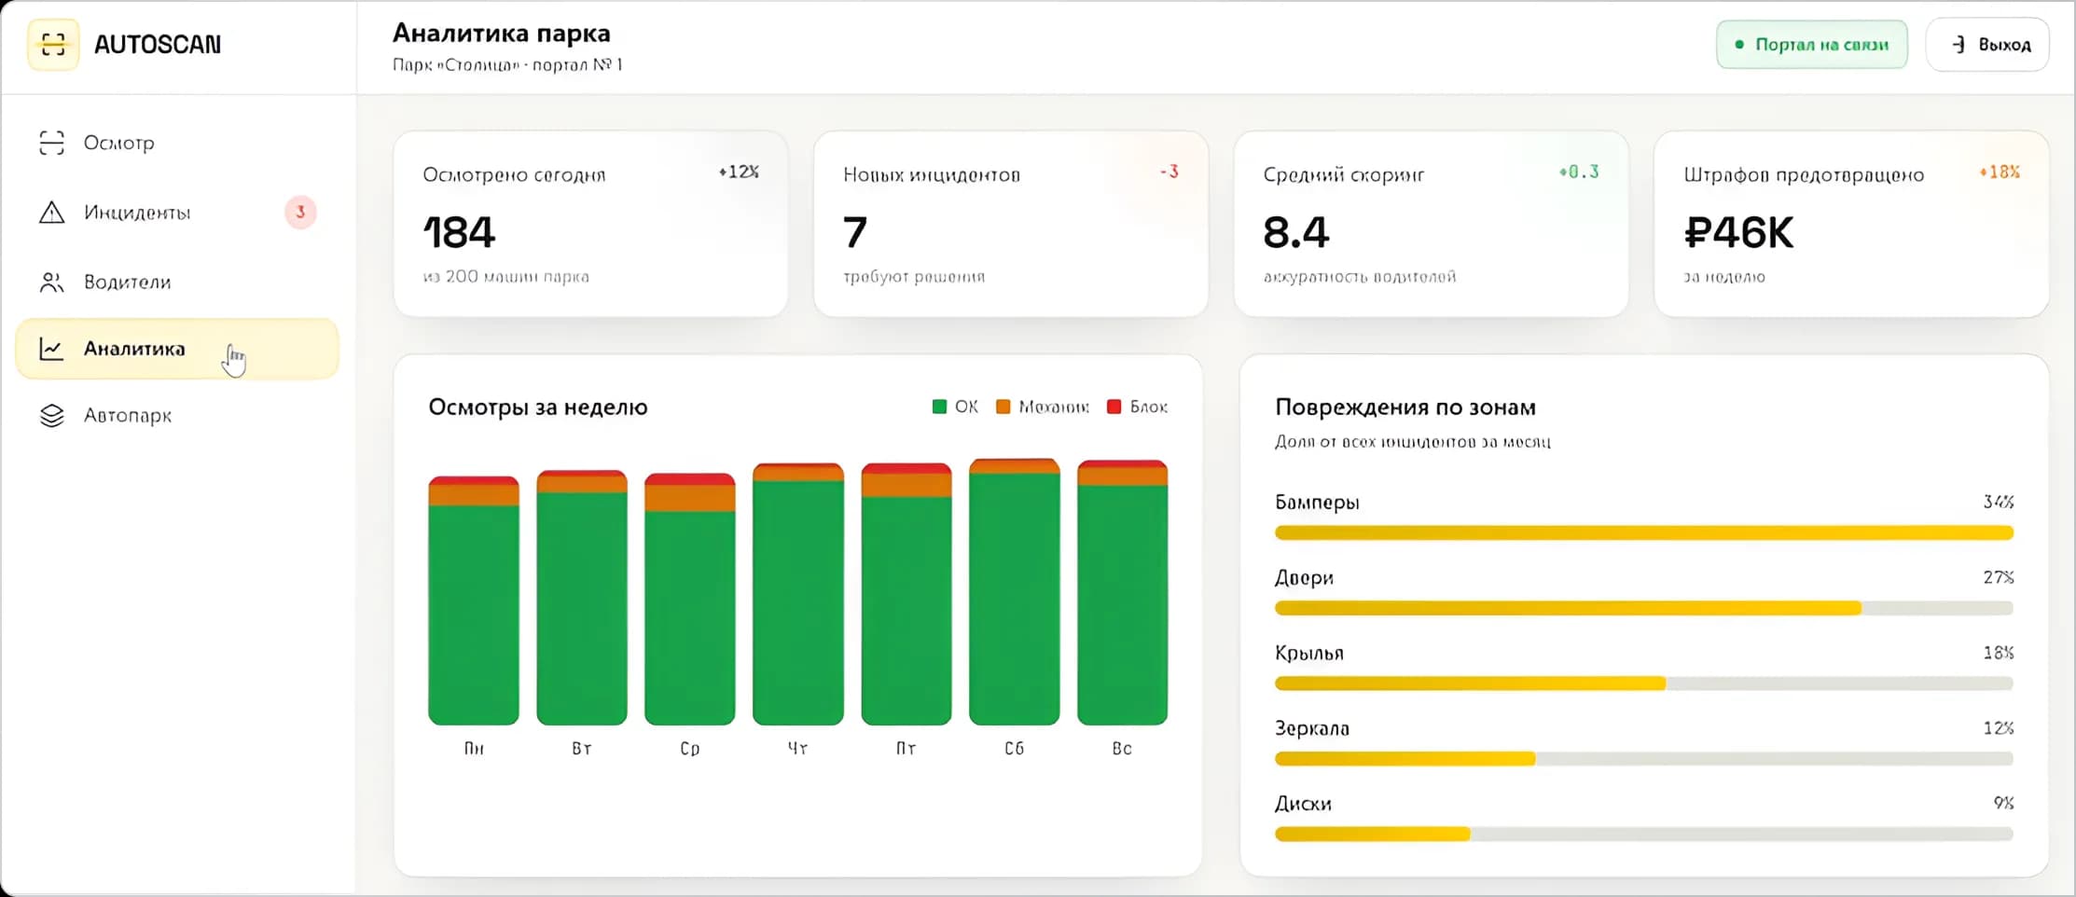Select the Аналитика chart icon
The height and width of the screenshot is (897, 2076).
click(x=51, y=349)
